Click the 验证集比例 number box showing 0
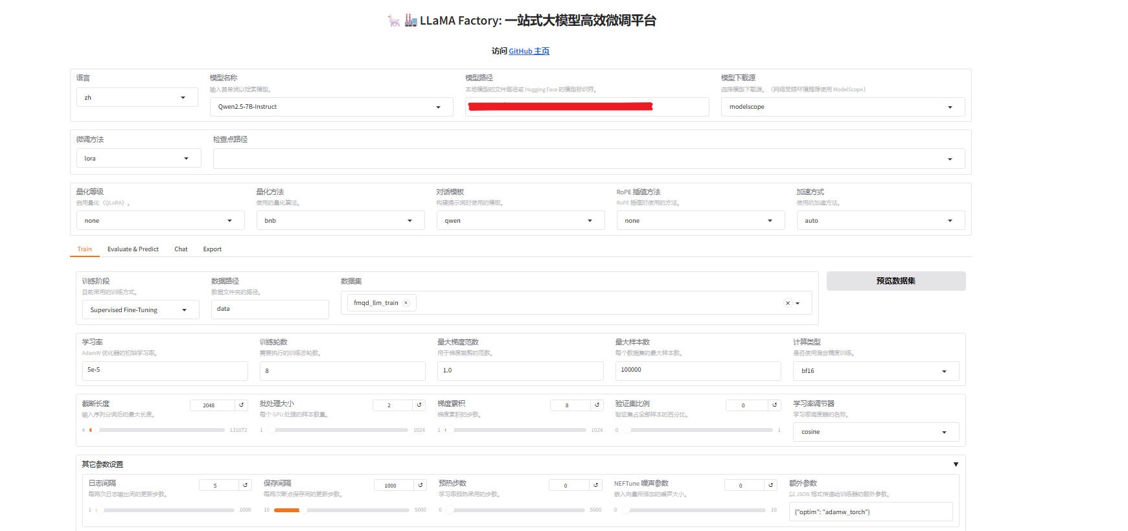1128x531 pixels. pyautogui.click(x=747, y=405)
